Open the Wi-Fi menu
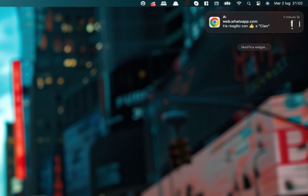308x196 pixels. click(x=239, y=4)
